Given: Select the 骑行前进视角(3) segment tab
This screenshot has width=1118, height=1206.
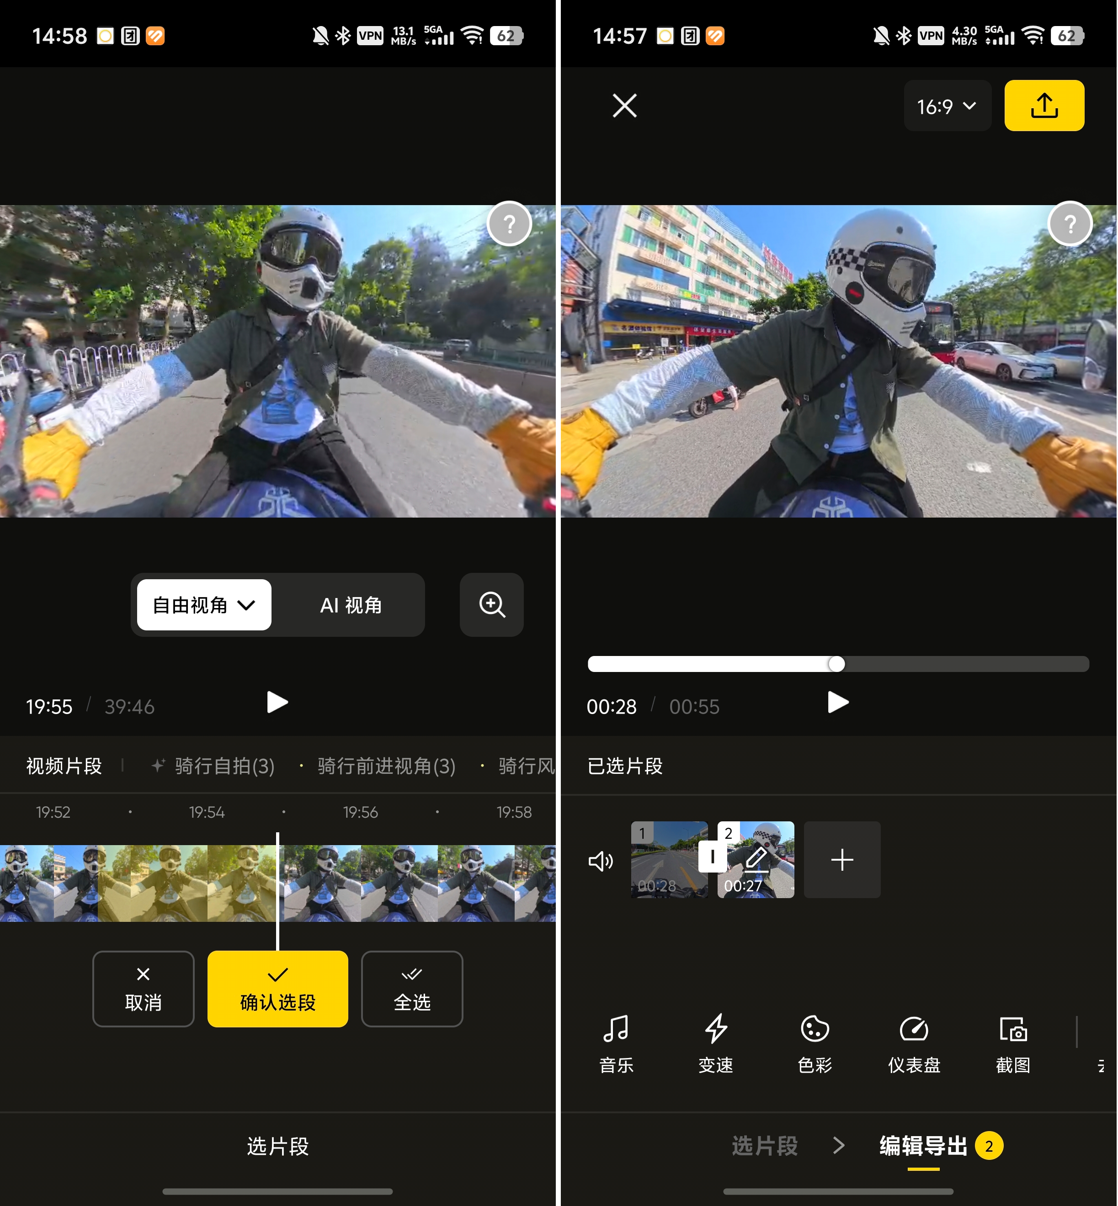Looking at the screenshot, I should click(x=386, y=766).
